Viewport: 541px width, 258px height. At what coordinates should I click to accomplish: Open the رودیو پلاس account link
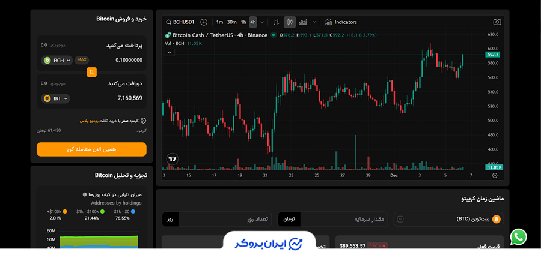coord(89,121)
